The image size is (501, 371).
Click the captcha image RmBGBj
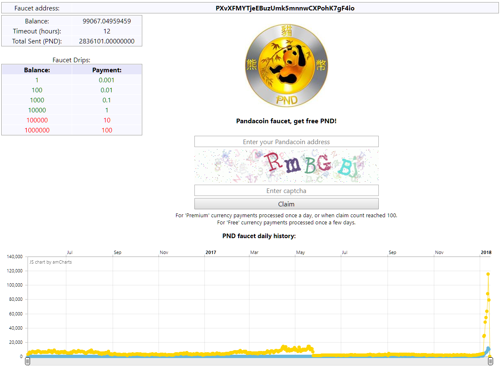pos(286,166)
